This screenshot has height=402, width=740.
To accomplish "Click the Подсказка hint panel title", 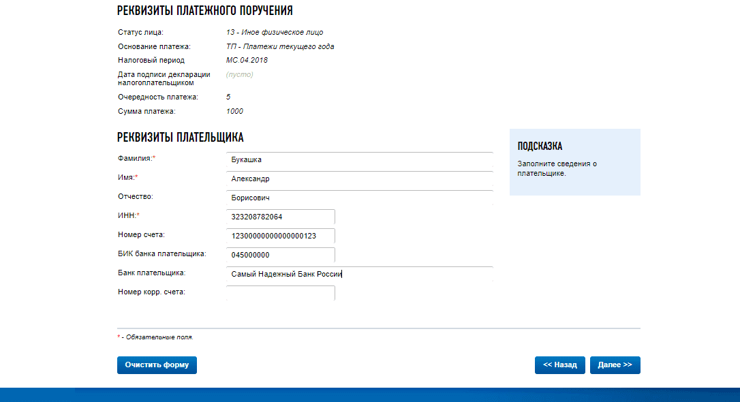I will click(x=540, y=146).
